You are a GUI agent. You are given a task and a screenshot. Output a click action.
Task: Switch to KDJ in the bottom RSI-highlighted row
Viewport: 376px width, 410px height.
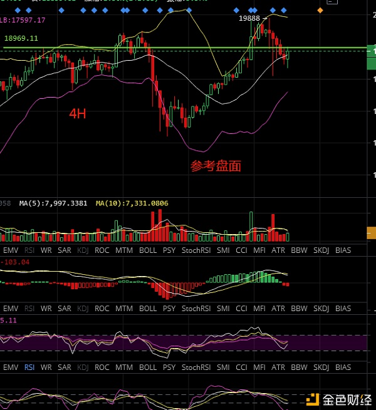tap(83, 367)
